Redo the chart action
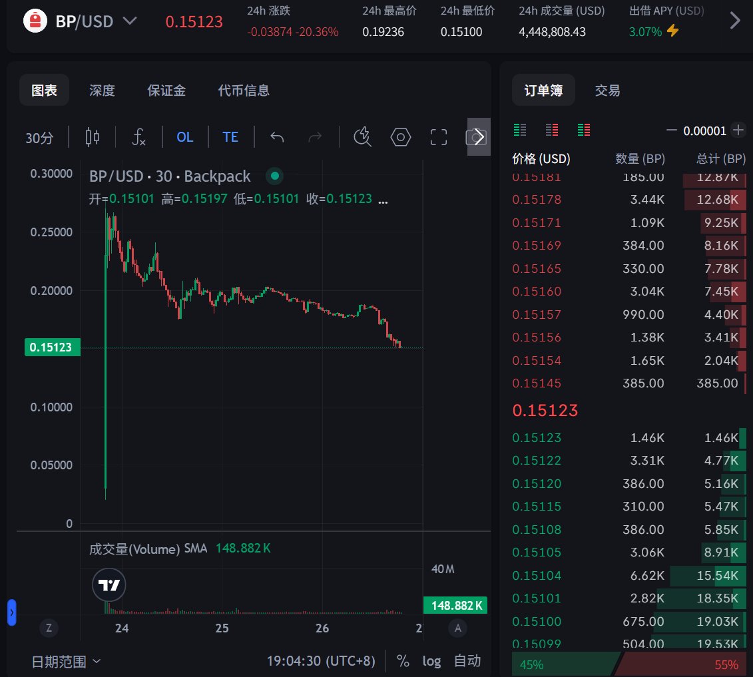The height and width of the screenshot is (677, 753). click(314, 137)
